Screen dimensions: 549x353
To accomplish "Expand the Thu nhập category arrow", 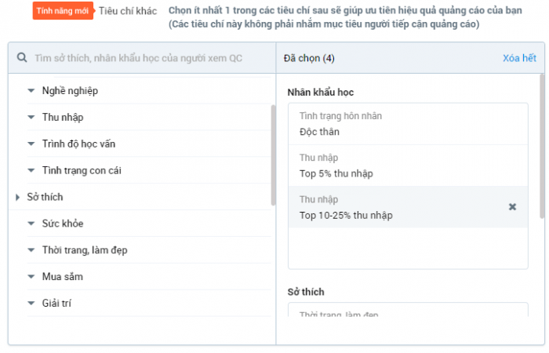I will (31, 118).
